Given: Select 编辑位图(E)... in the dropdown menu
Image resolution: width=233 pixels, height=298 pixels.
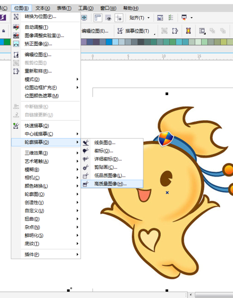Looking at the screenshot, I should [46, 55].
